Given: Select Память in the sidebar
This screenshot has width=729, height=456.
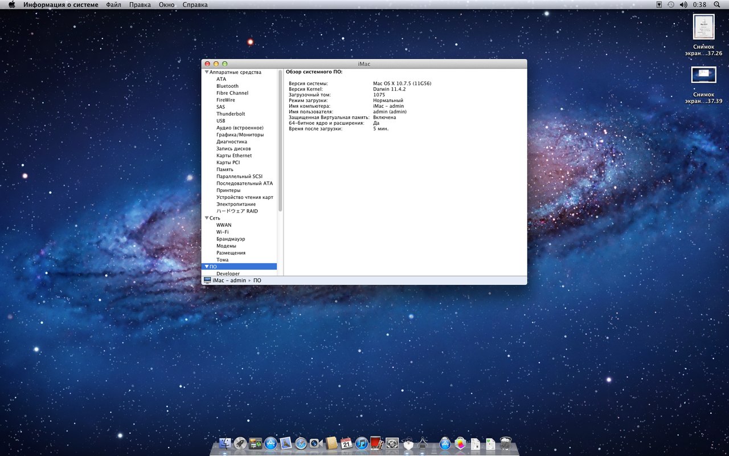Looking at the screenshot, I should (x=225, y=169).
